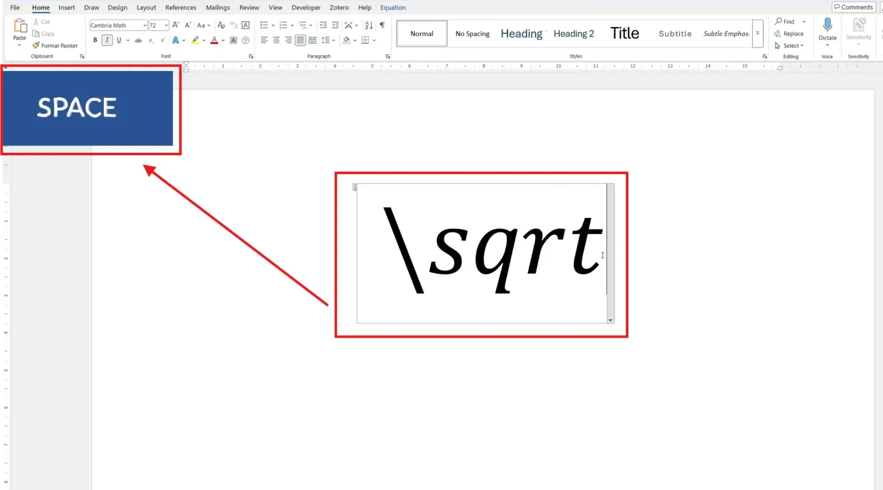
Task: Apply red font color
Action: [x=215, y=40]
